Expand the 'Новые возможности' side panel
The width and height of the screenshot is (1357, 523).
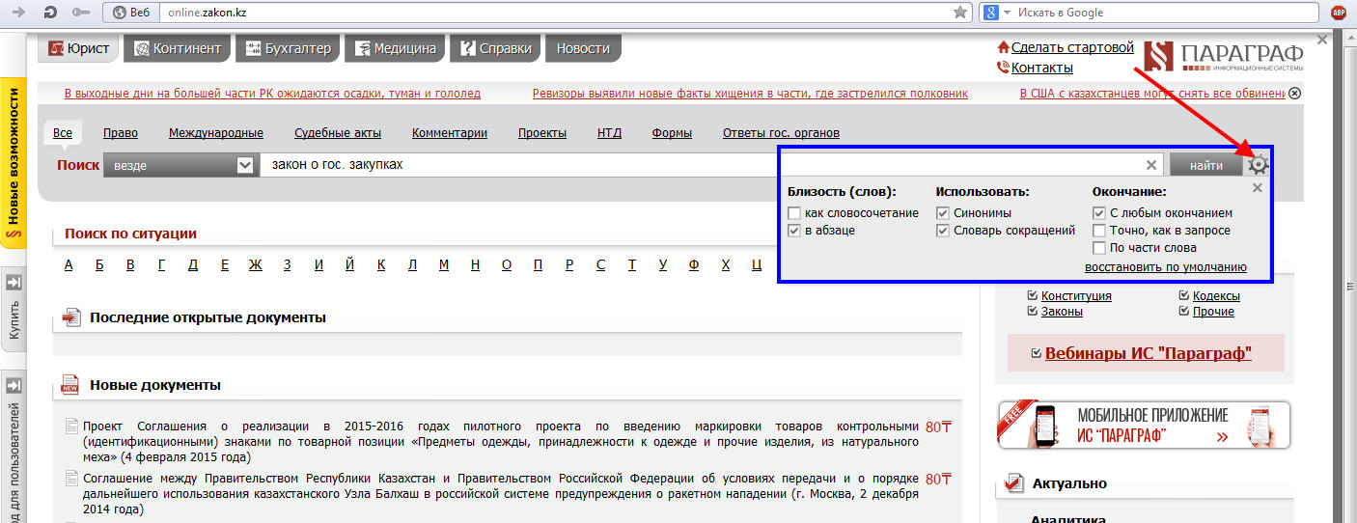(14, 164)
